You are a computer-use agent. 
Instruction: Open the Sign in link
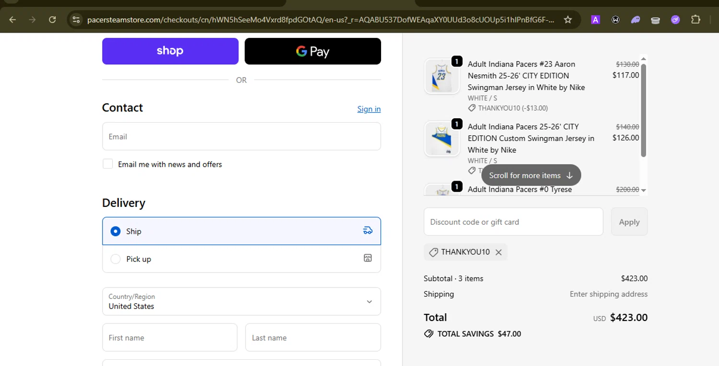(369, 109)
